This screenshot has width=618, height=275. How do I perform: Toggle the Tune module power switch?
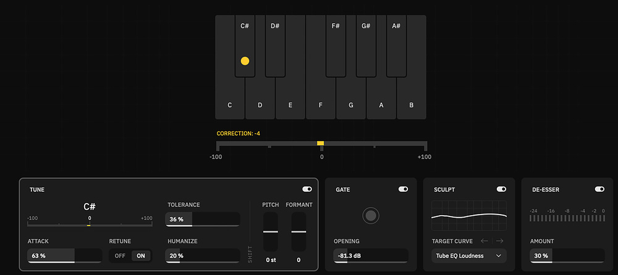(307, 189)
